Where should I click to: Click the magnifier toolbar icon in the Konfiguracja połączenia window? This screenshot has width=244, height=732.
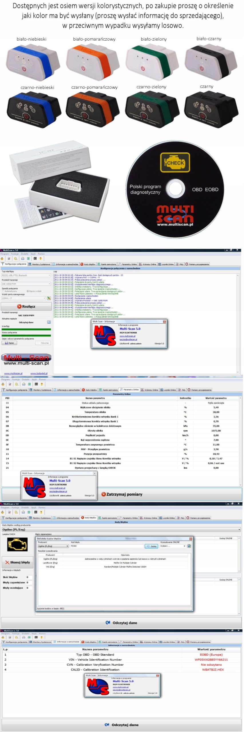(15, 258)
